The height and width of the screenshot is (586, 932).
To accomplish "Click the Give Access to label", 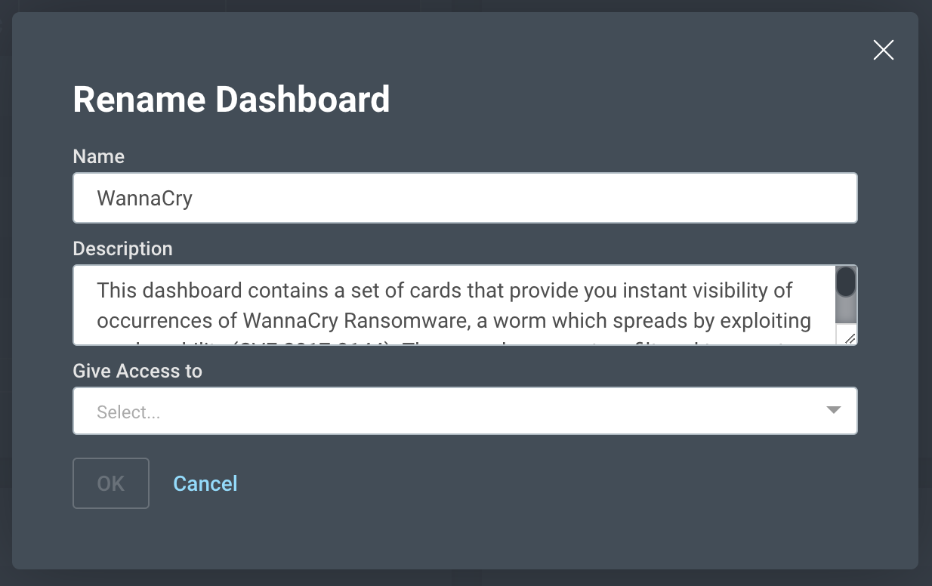I will tap(137, 372).
